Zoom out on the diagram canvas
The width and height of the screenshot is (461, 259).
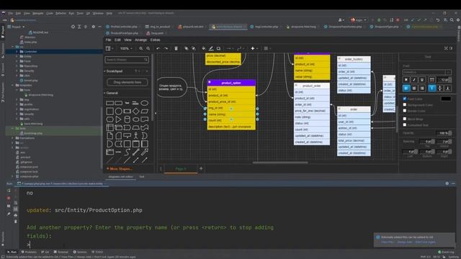click(x=148, y=48)
